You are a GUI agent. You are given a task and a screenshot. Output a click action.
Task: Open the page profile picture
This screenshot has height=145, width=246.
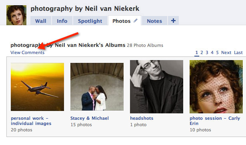tap(16, 15)
